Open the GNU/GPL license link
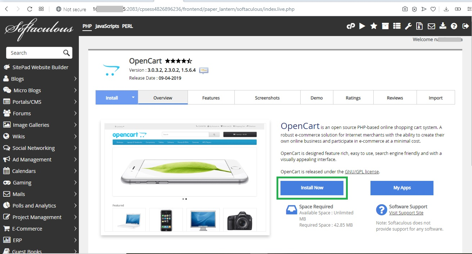Image resolution: width=472 pixels, height=254 pixels. coord(362,171)
